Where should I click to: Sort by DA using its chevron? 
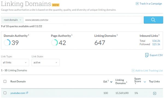pos(111,82)
